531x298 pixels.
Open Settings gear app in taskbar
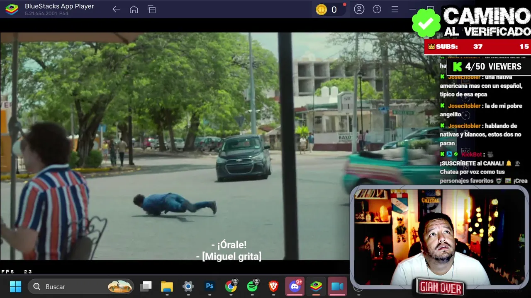pos(188,286)
